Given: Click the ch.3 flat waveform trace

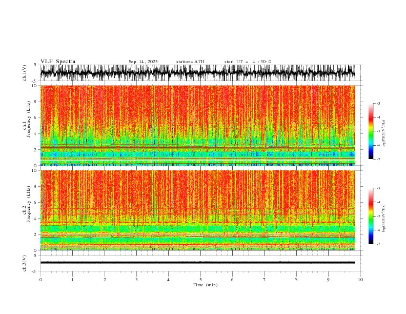Looking at the screenshot, I should [198, 263].
